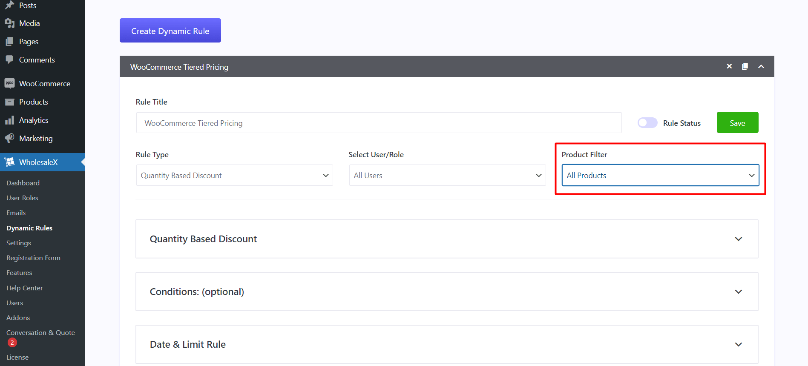Open the Dynamic Rules submenu link
Image resolution: width=808 pixels, height=366 pixels.
click(x=29, y=228)
